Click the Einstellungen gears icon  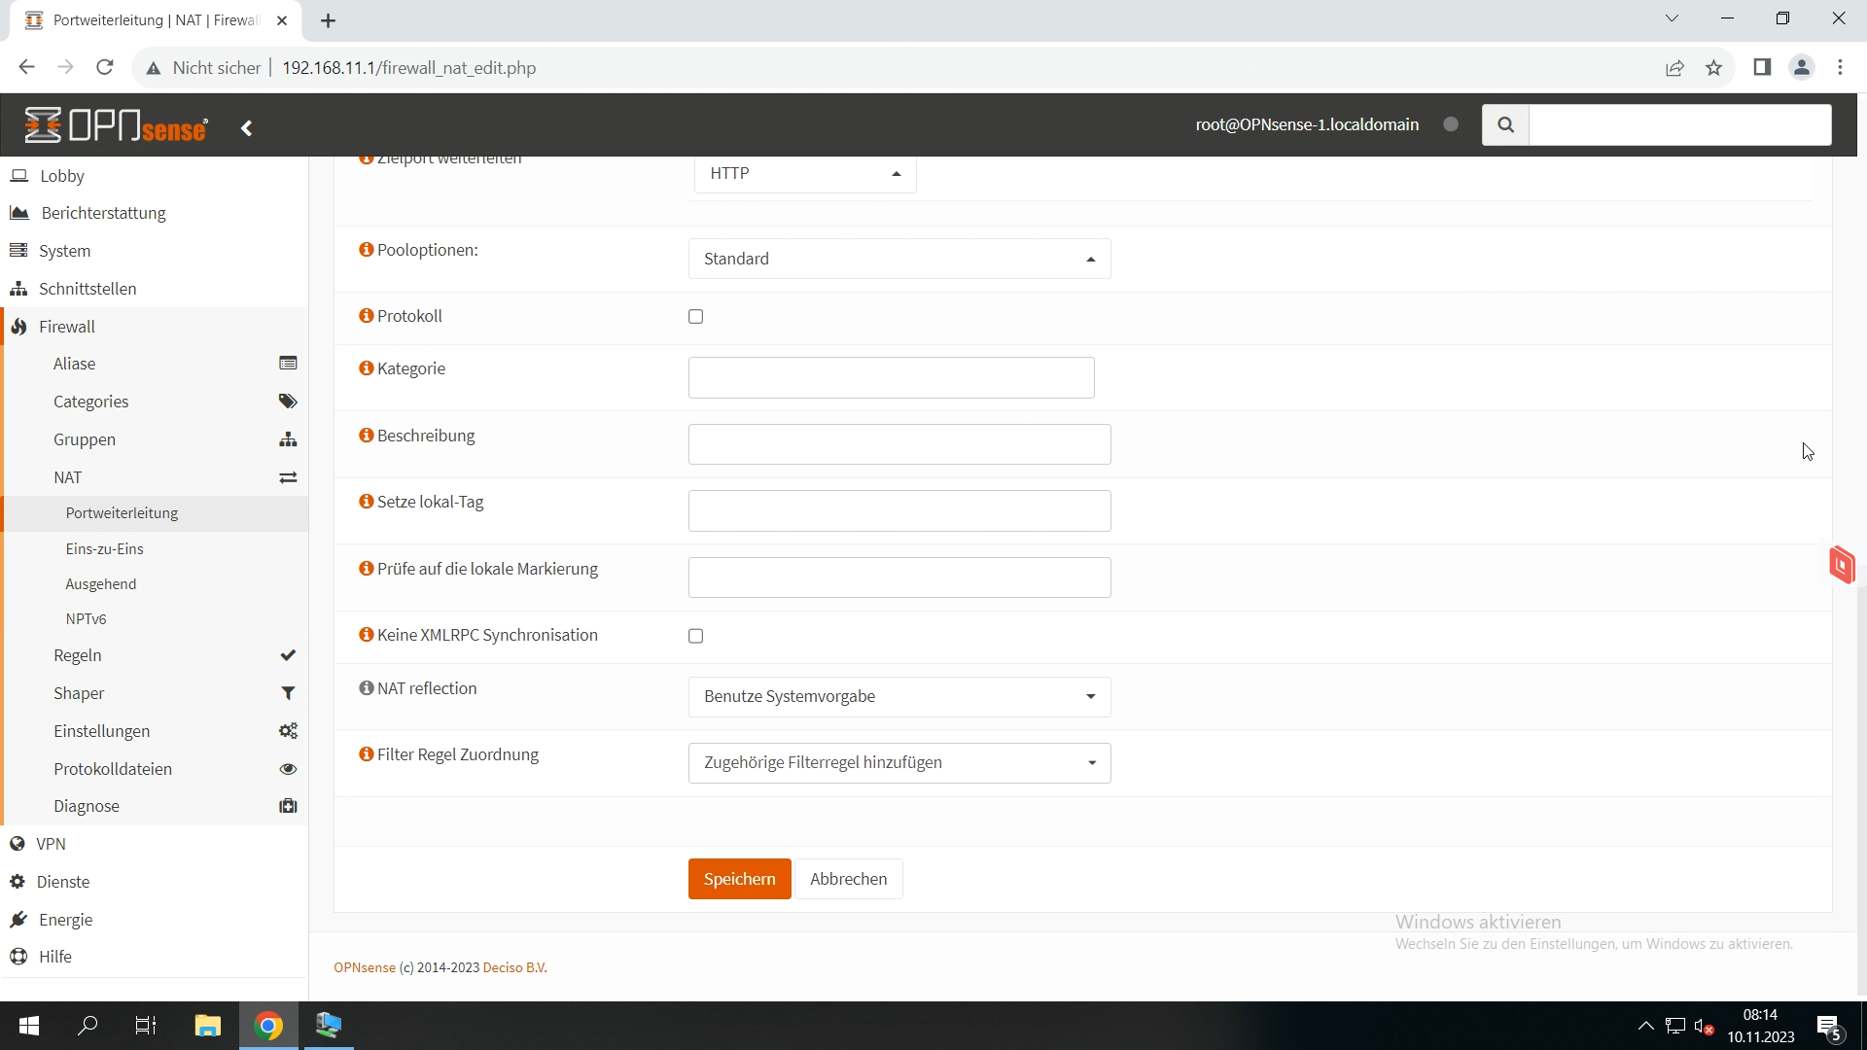pos(288,731)
